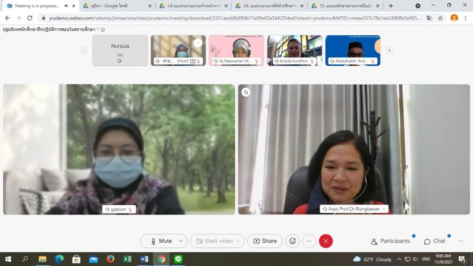Open the audio options dropdown arrow beside Mute

pyautogui.click(x=181, y=241)
